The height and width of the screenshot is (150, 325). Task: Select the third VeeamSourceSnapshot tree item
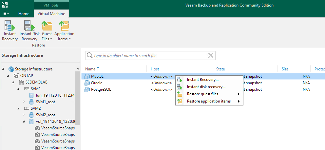pyautogui.click(x=58, y=141)
